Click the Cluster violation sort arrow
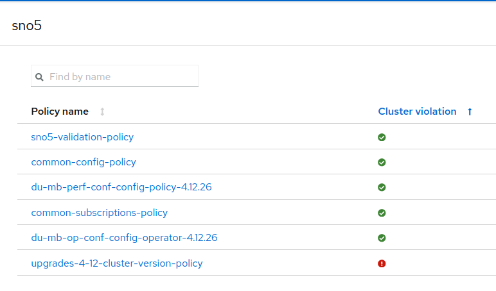This screenshot has width=496, height=291. [470, 112]
